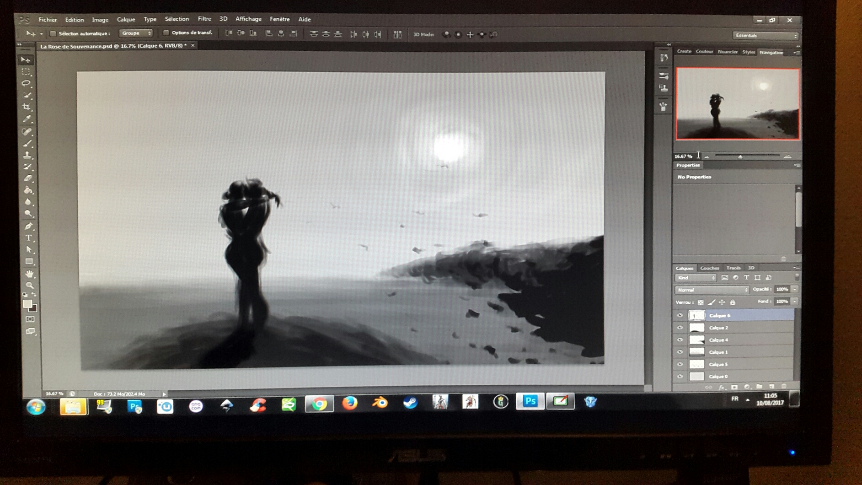The width and height of the screenshot is (862, 485).
Task: Select the Horizontal Type tool
Action: point(28,238)
